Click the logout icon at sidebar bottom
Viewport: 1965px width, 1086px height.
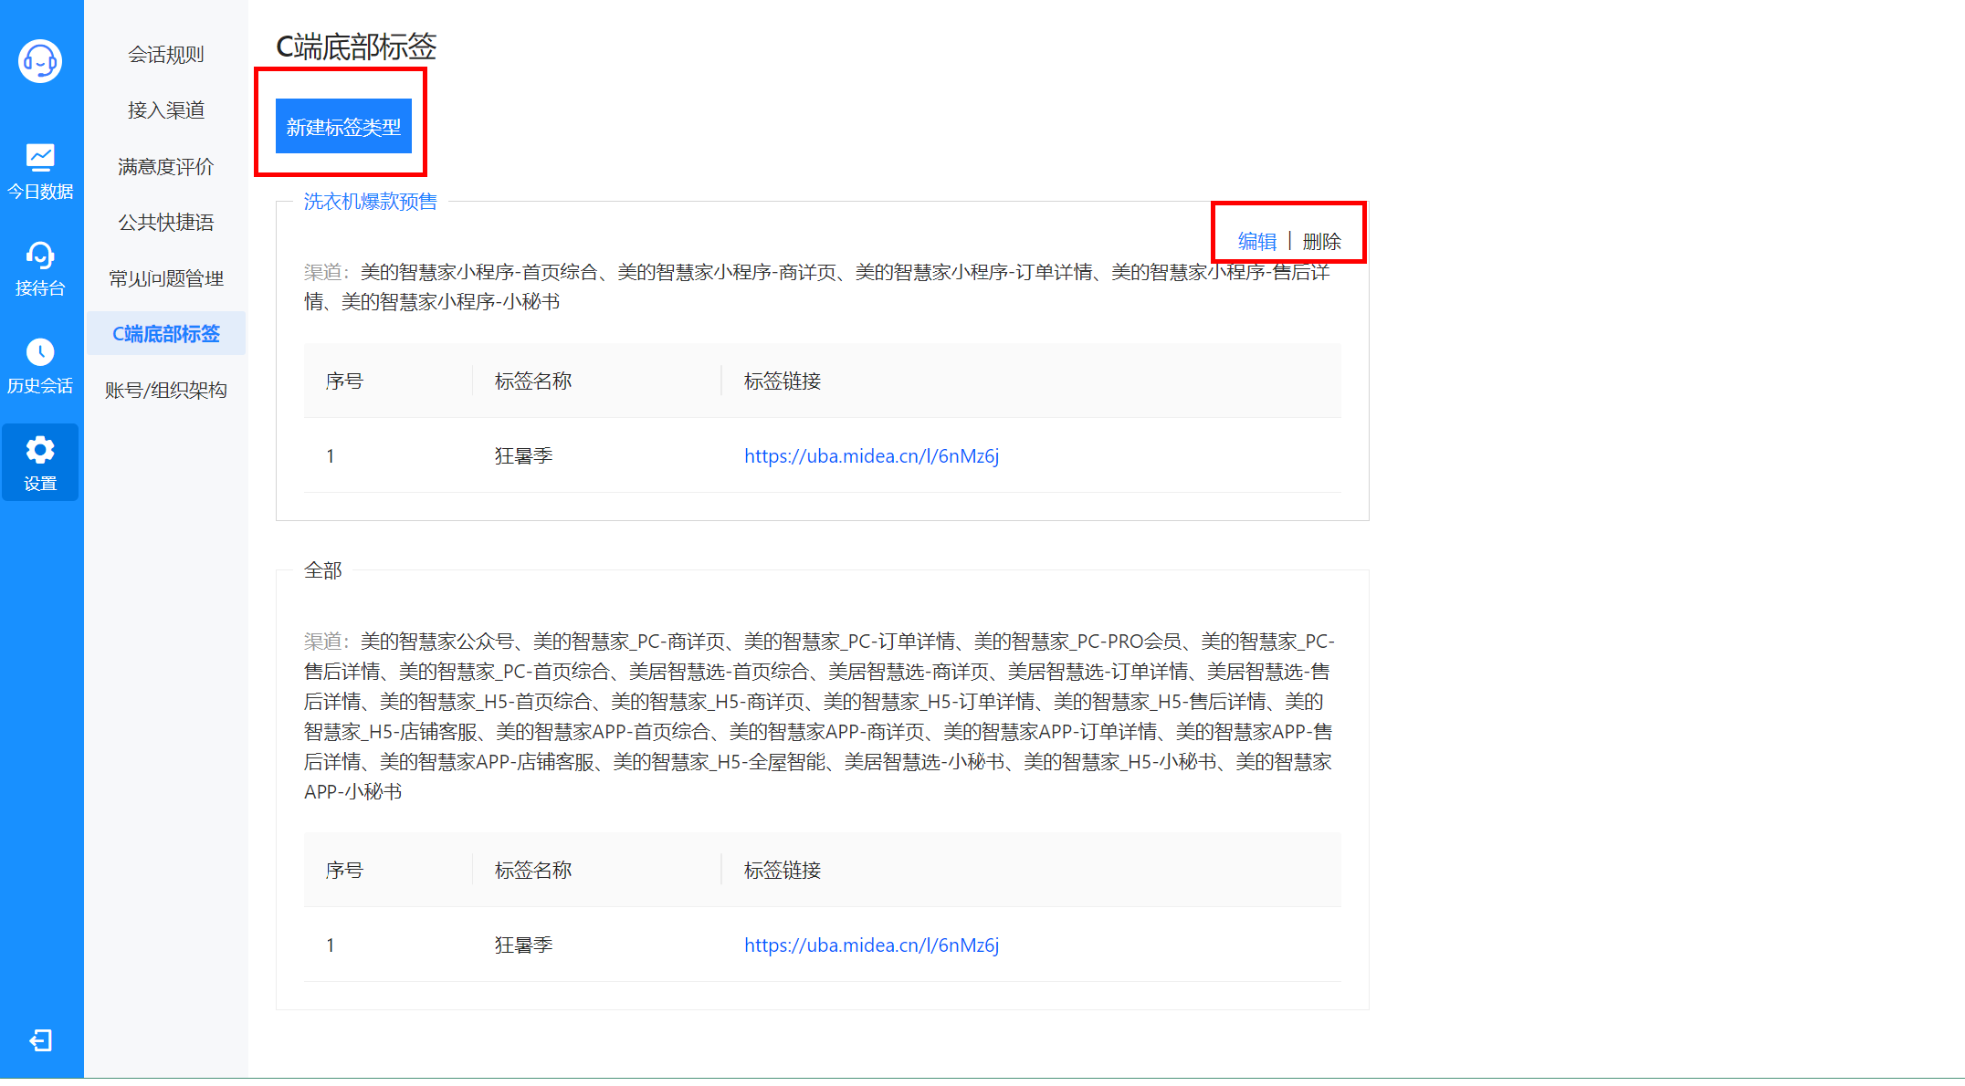(x=40, y=1040)
